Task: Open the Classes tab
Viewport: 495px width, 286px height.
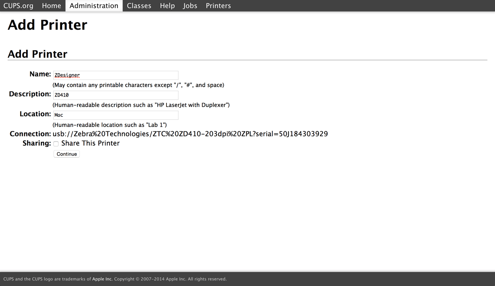Action: coord(139,6)
